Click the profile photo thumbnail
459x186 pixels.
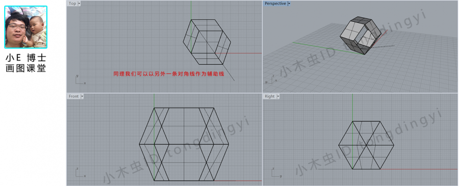26,27
